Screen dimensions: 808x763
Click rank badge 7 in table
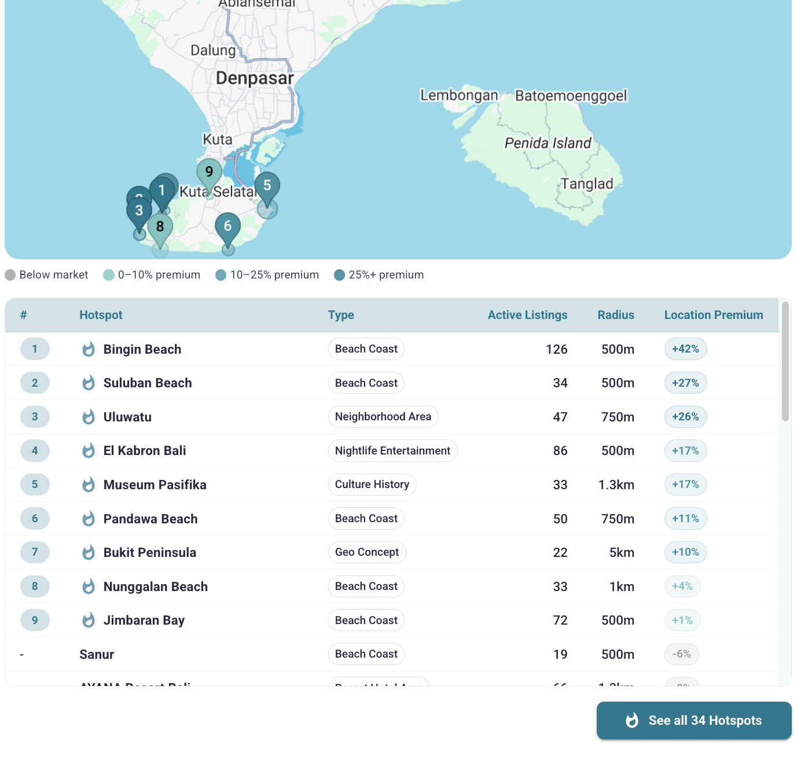(x=35, y=552)
